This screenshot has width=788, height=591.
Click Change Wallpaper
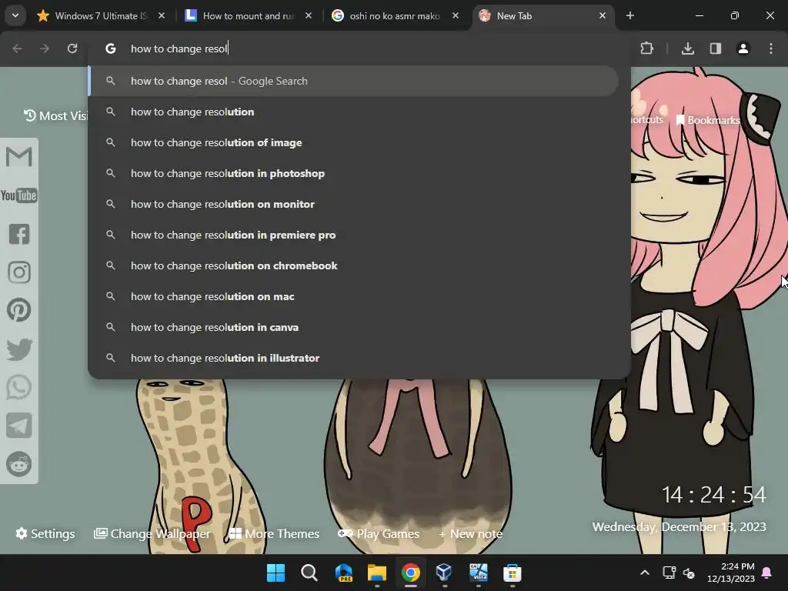[x=152, y=533]
